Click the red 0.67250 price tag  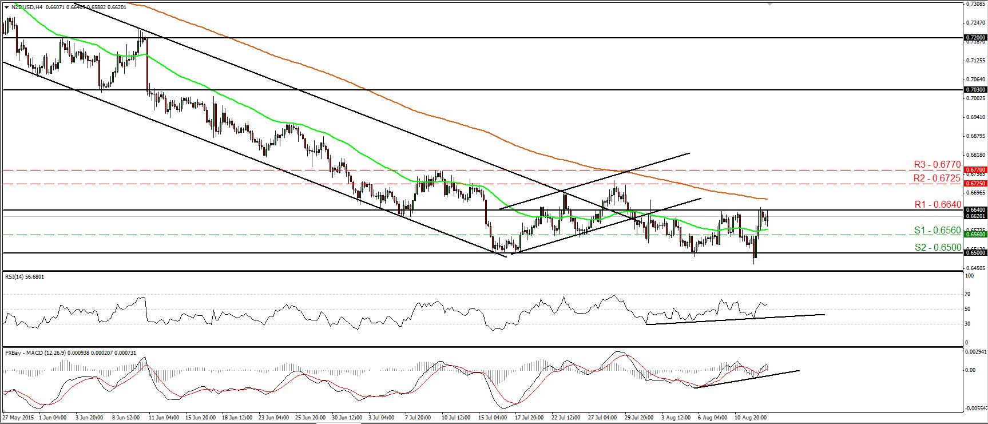click(x=975, y=184)
